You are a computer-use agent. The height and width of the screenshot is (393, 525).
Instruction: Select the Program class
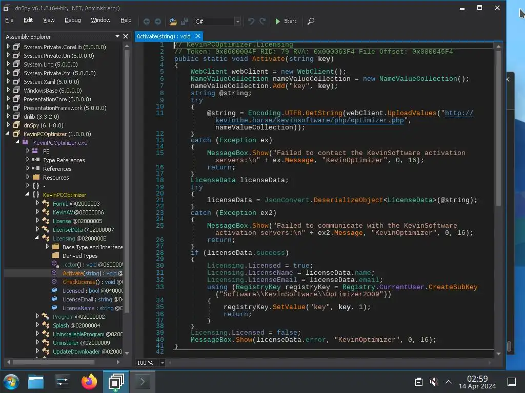click(78, 316)
